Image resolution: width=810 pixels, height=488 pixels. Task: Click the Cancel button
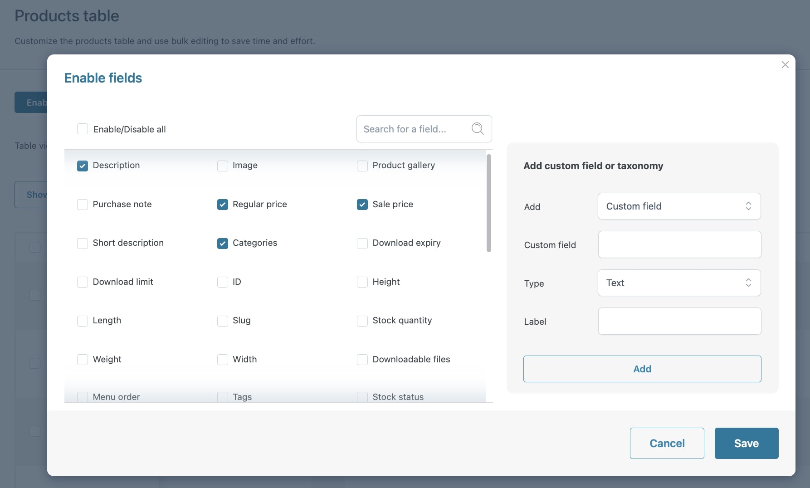click(x=667, y=443)
